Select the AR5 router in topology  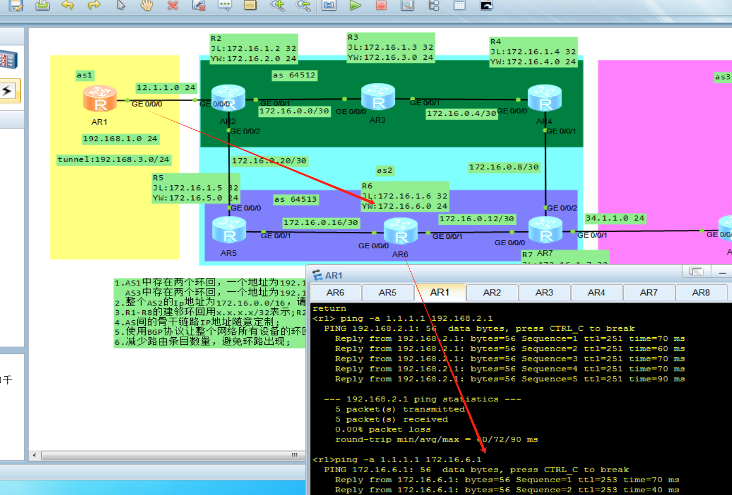229,229
